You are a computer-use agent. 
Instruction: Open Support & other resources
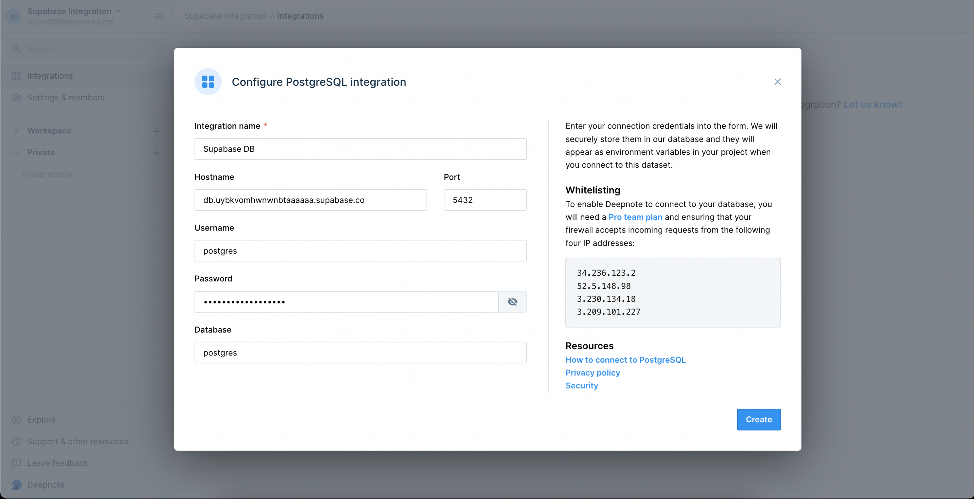click(x=78, y=441)
